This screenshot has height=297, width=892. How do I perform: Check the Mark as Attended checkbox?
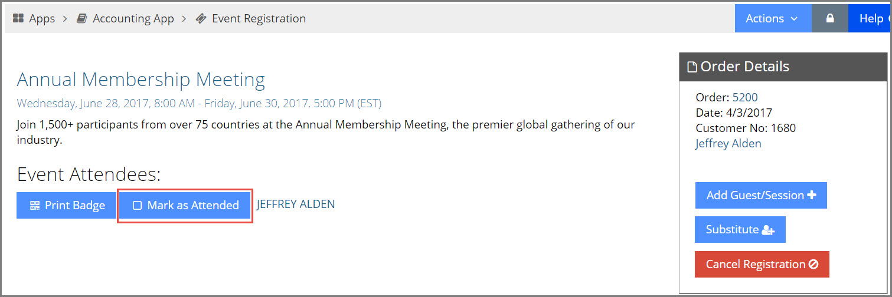tap(138, 206)
